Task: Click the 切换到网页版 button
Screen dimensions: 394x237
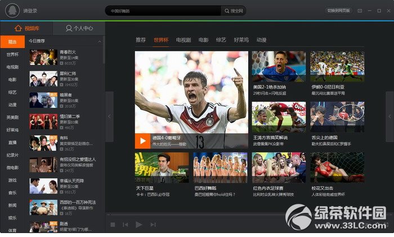Action: coord(339,11)
